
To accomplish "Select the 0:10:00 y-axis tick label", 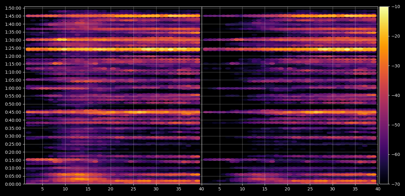I will 13,168.
